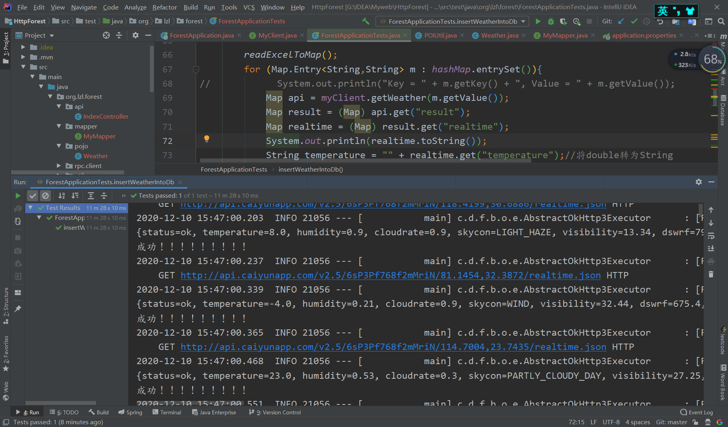
Task: Open Run panel settings with the gear icon
Action: pos(699,182)
